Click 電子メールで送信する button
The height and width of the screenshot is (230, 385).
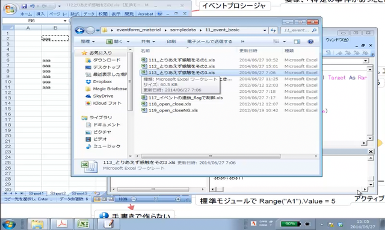(x=210, y=42)
